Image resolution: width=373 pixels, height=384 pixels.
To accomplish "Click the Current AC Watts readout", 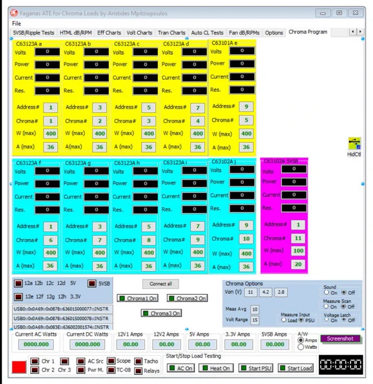I will (36, 344).
